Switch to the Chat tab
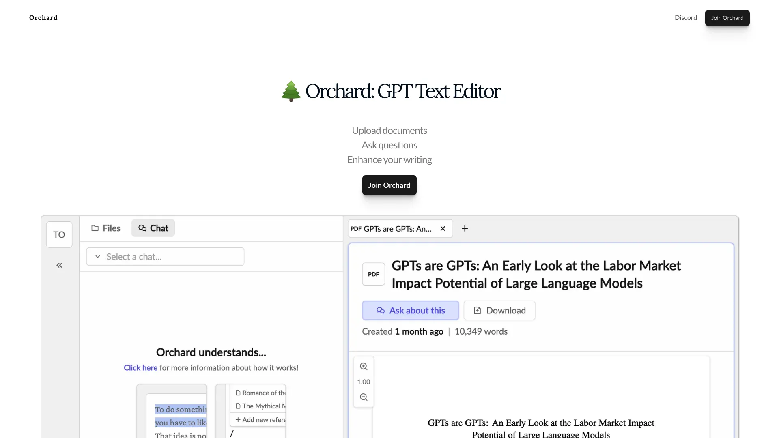 pos(153,228)
